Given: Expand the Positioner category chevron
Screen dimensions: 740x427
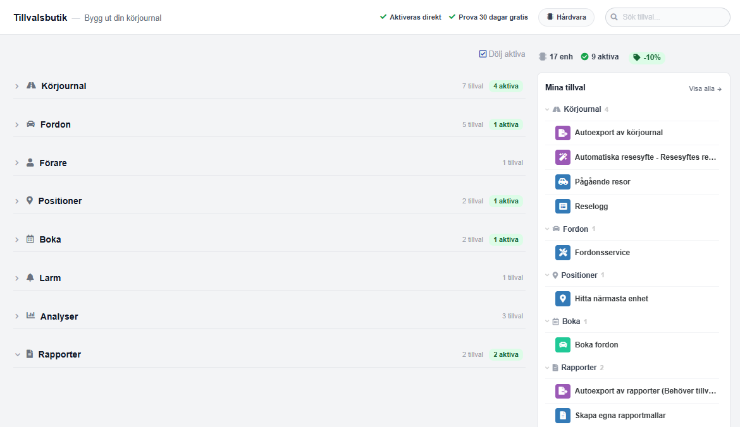Looking at the screenshot, I should click(17, 201).
